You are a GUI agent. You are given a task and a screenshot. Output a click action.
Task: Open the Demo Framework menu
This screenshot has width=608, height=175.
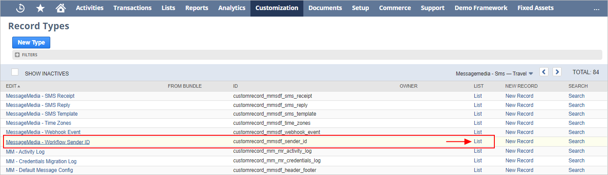coord(481,8)
